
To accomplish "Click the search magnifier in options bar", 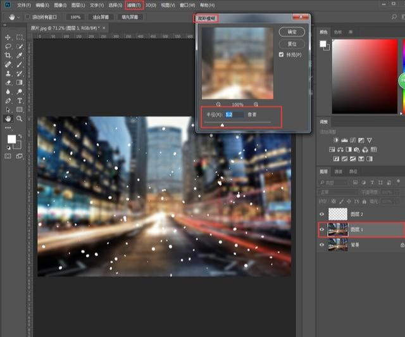I will tap(394, 17).
